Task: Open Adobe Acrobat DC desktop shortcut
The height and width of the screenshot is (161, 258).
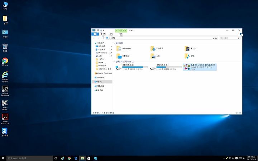Action: click(x=5, y=119)
